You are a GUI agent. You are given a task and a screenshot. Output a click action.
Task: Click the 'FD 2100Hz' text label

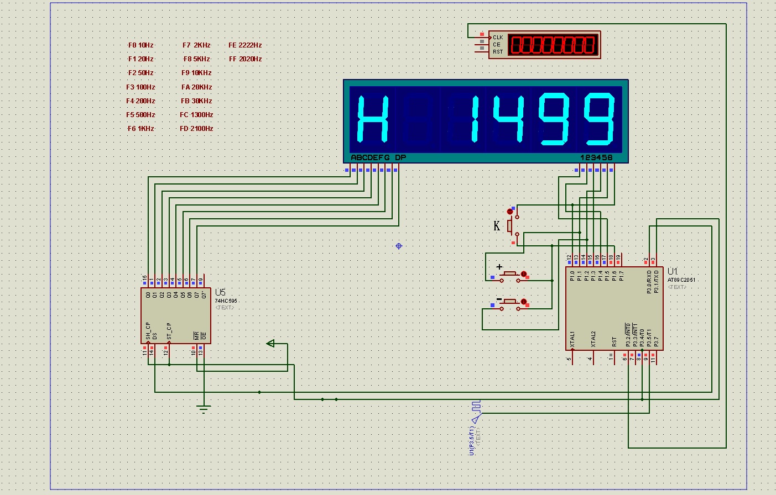click(196, 129)
